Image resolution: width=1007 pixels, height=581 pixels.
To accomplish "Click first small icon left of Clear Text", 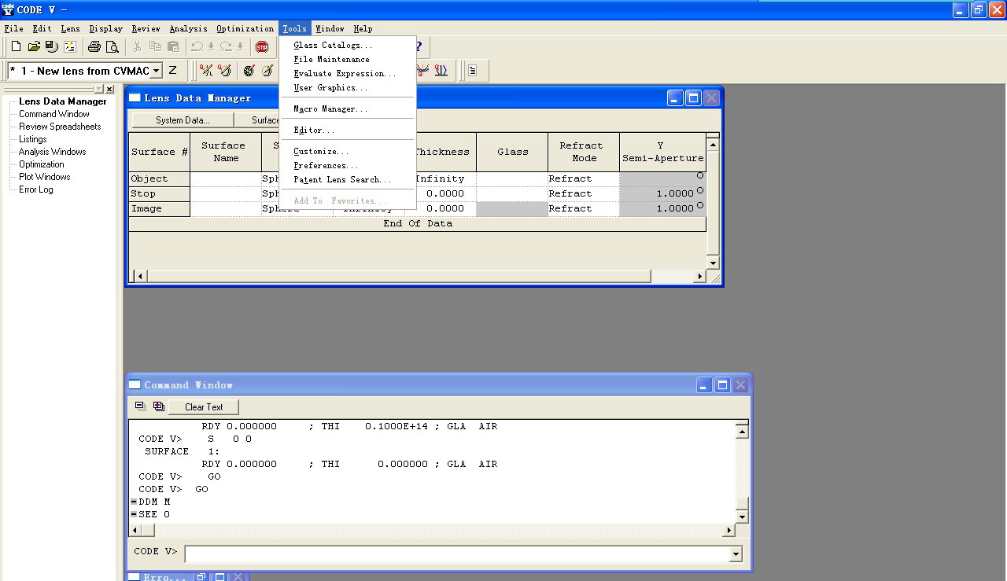I will [x=141, y=406].
